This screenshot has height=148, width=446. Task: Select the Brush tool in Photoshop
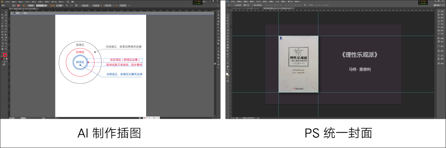pos(228,33)
